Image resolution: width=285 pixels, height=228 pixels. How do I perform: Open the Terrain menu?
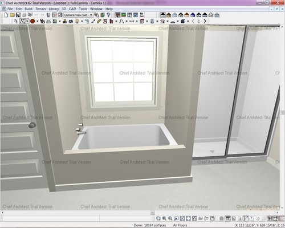coord(40,9)
